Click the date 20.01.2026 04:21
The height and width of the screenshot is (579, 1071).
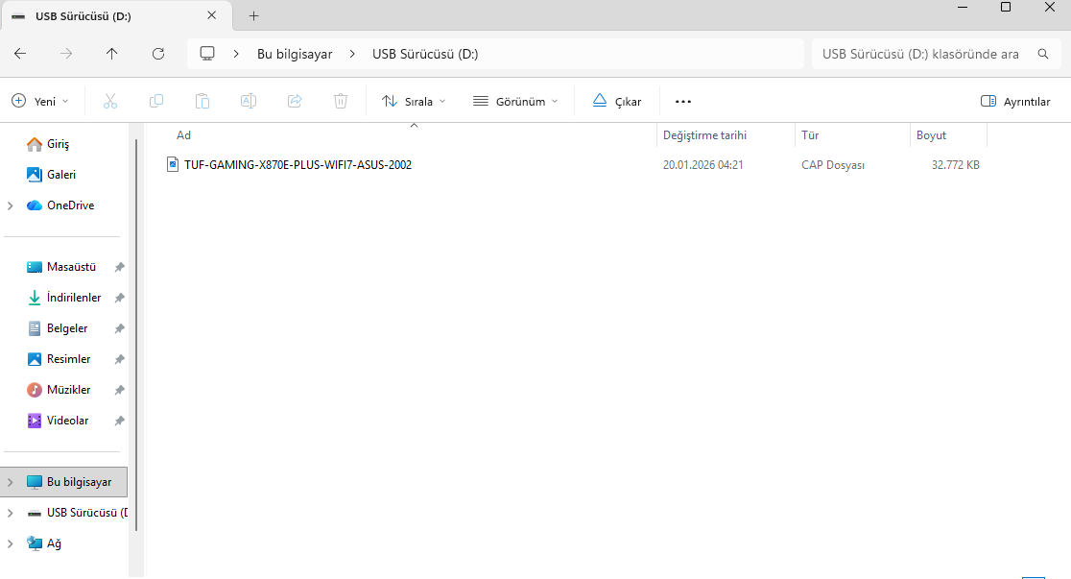point(702,165)
